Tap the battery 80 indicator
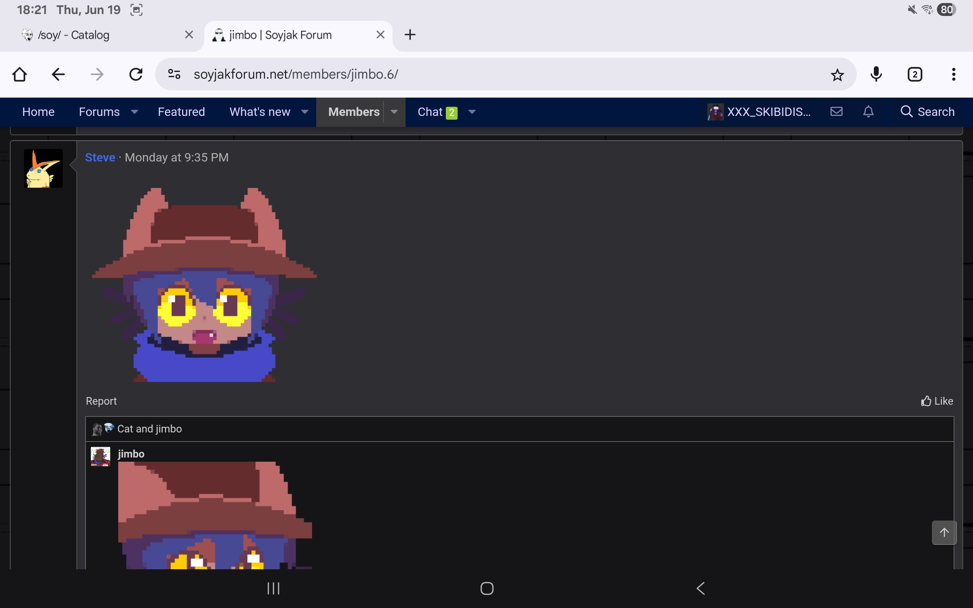The image size is (973, 608). (946, 9)
